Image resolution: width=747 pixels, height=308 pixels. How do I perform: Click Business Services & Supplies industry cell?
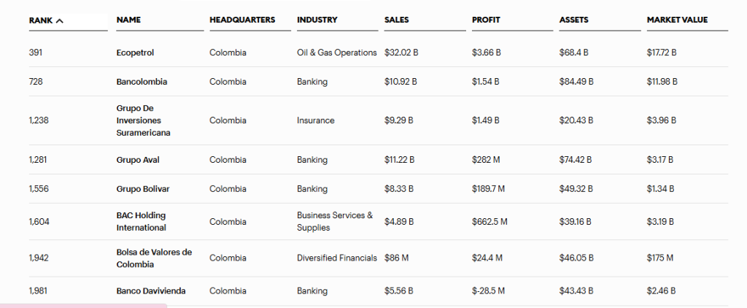coord(335,222)
